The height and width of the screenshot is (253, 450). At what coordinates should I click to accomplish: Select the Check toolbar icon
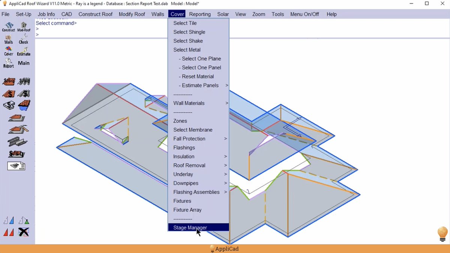[x=24, y=39]
